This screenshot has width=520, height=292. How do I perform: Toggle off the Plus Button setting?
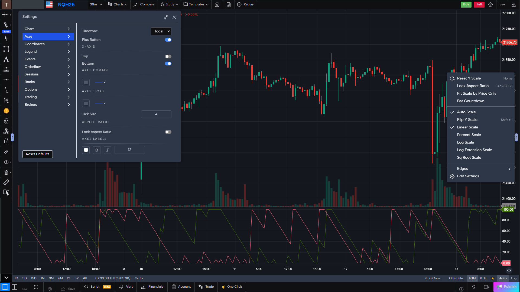pos(168,39)
